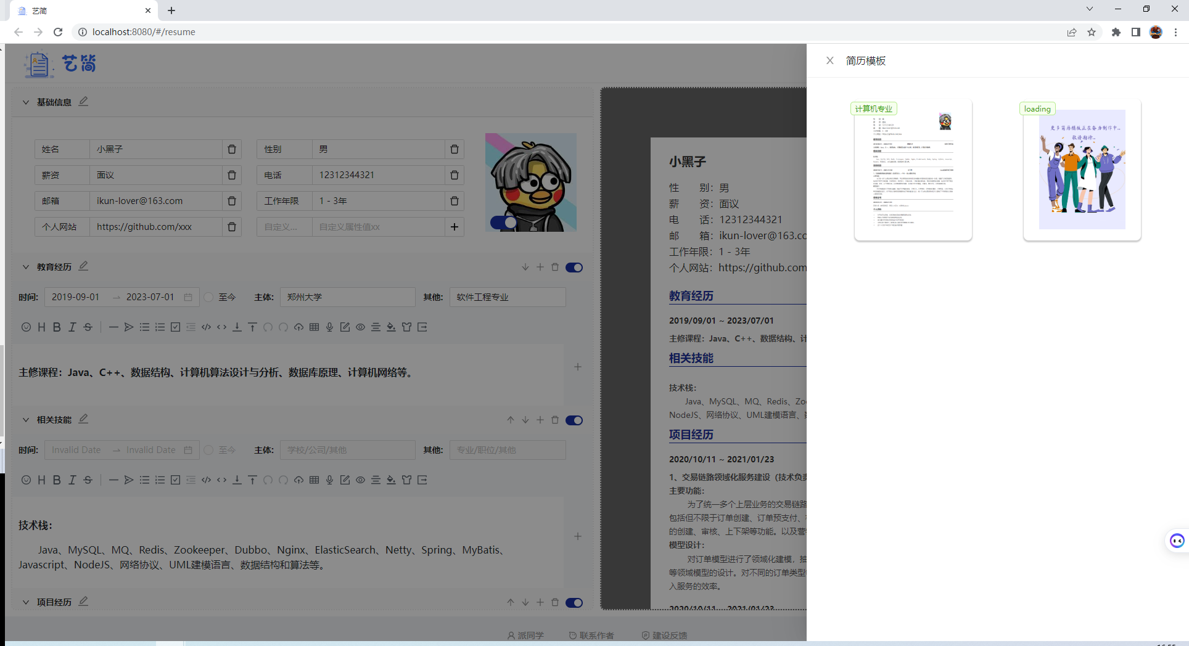
Task: Add entry beside 主修课程 editor
Action: point(578,367)
